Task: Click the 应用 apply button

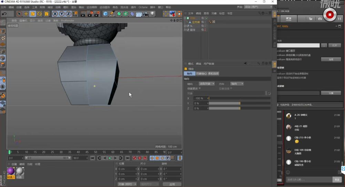Action: click(x=172, y=184)
